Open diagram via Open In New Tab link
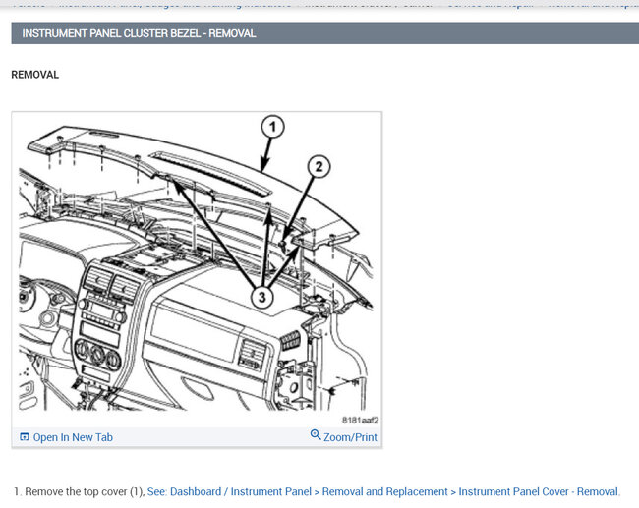 point(73,437)
